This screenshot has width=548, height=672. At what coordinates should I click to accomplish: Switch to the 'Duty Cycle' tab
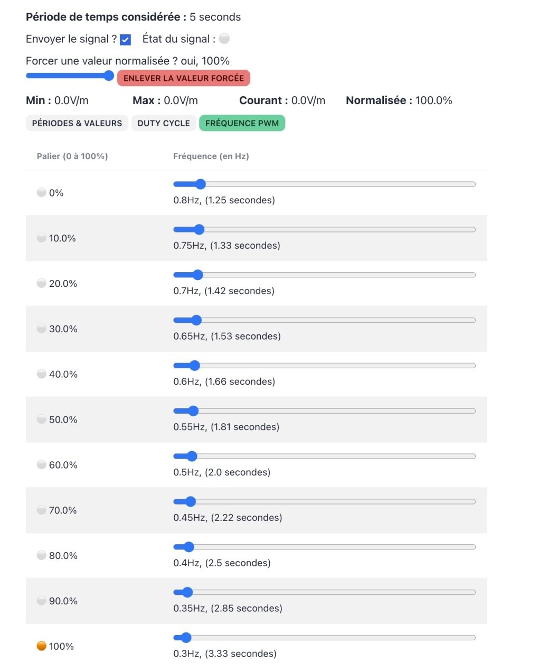coord(164,123)
